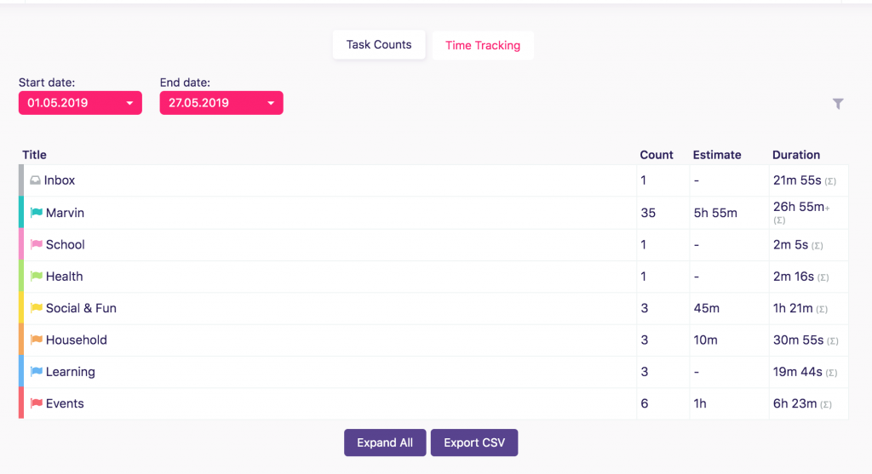The width and height of the screenshot is (872, 474).
Task: Switch to the Time Tracking tab
Action: [x=483, y=46]
